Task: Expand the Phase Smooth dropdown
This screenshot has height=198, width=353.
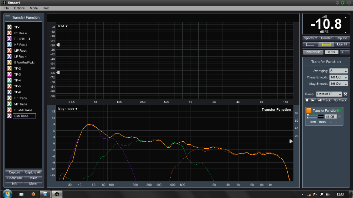Action: (338, 77)
